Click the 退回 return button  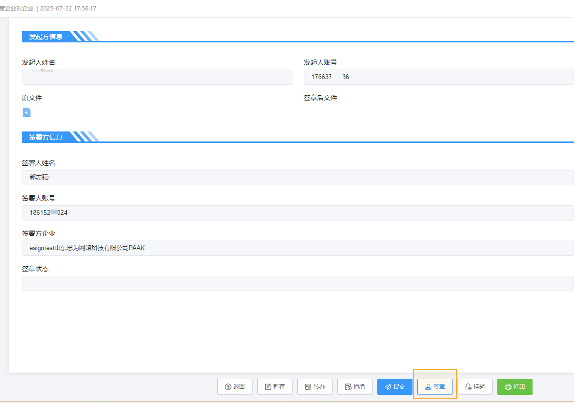point(234,387)
